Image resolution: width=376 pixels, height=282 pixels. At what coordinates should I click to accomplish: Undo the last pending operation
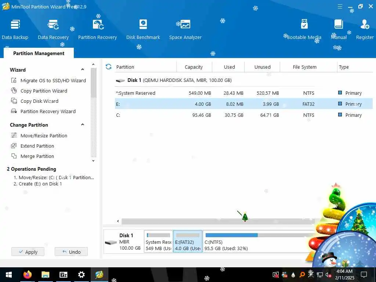tap(71, 252)
